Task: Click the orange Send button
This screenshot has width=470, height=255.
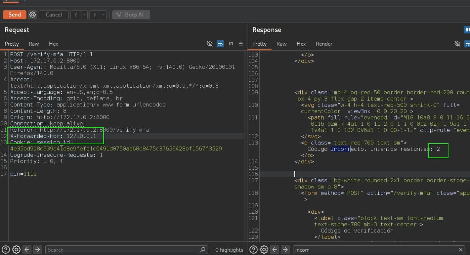Action: click(x=15, y=15)
